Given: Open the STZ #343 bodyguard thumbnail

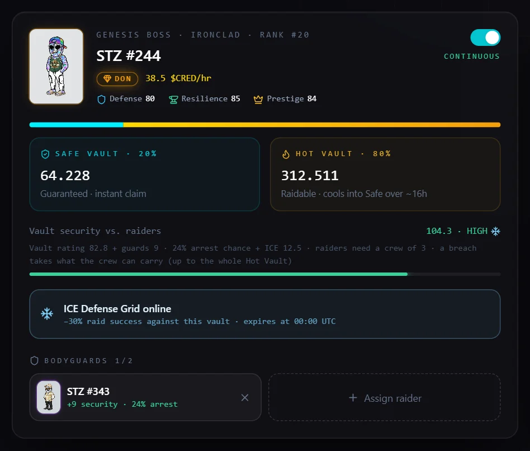Looking at the screenshot, I should pos(49,397).
